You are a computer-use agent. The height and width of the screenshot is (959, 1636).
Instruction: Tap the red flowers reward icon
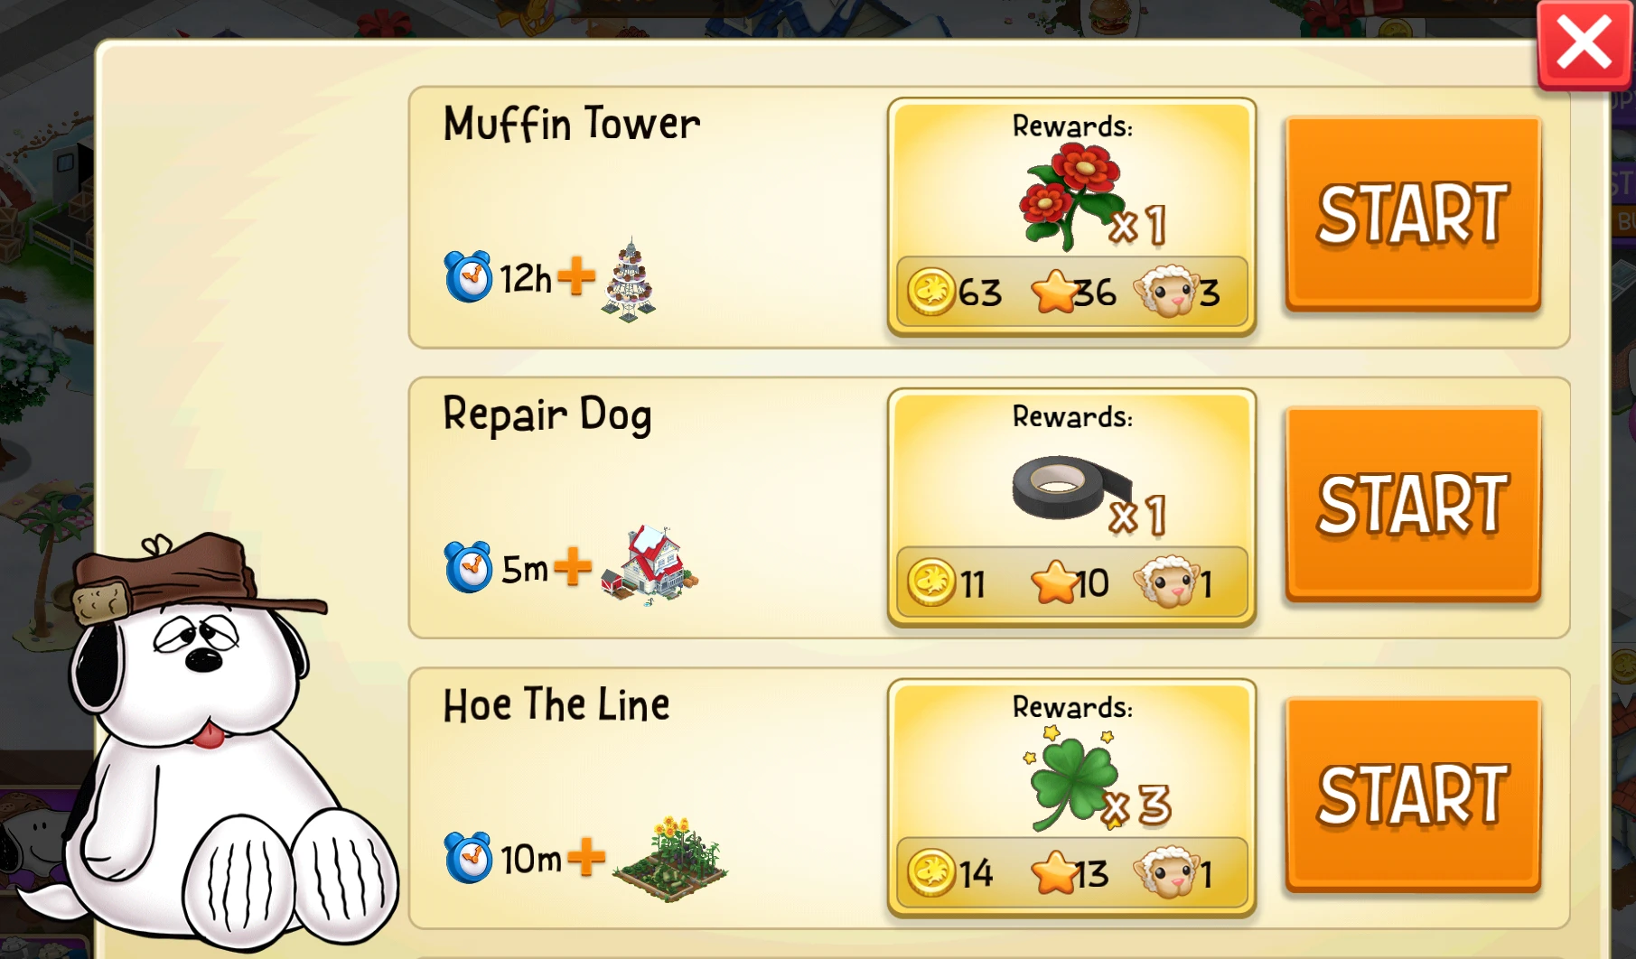1071,195
